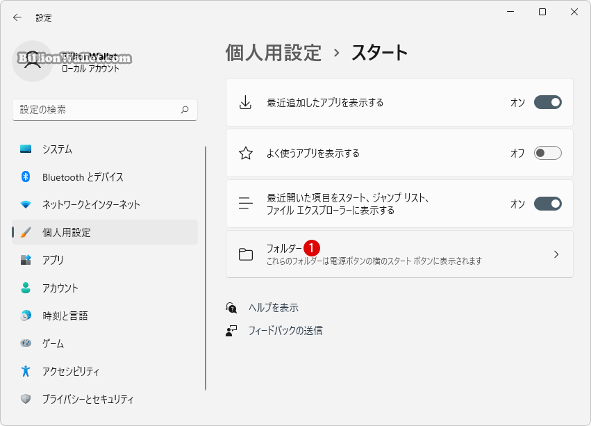
Task: Click the download arrow icon for recently added apps
Action: 245,102
